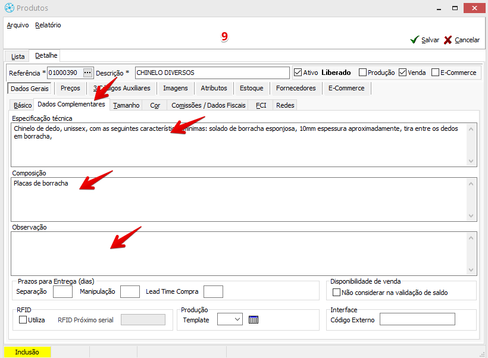Click the Separação days input box
The width and height of the screenshot is (488, 358).
click(x=62, y=291)
